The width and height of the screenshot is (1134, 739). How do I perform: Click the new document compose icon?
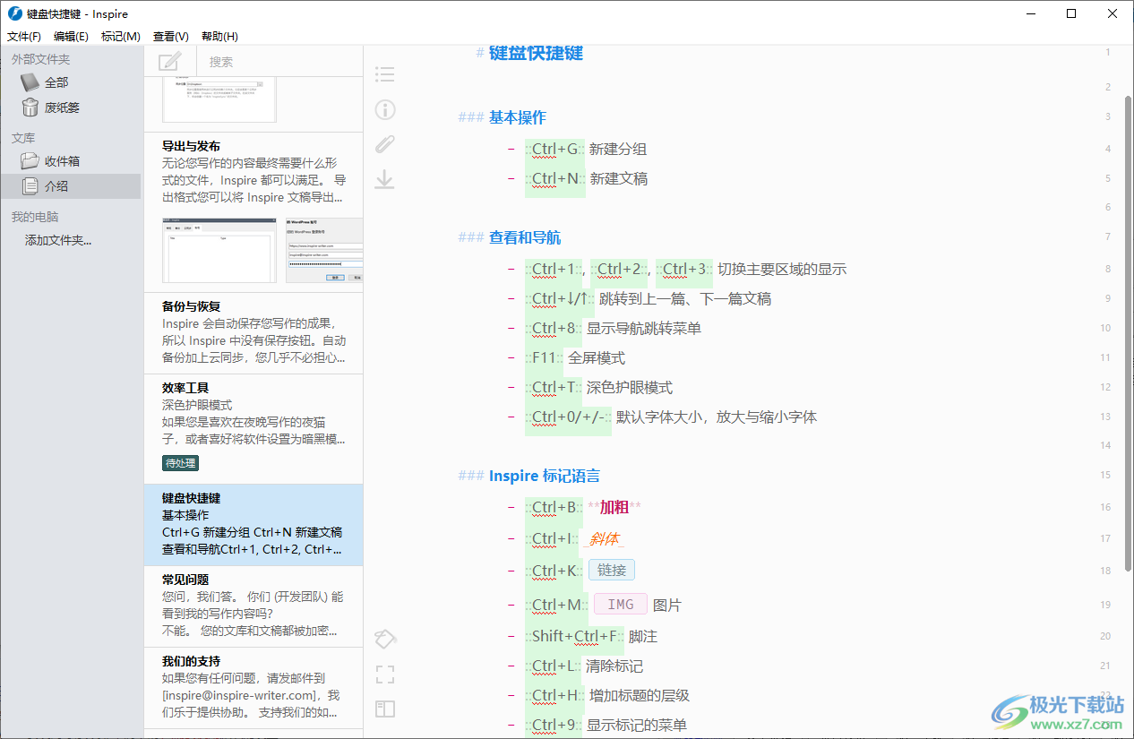click(169, 61)
